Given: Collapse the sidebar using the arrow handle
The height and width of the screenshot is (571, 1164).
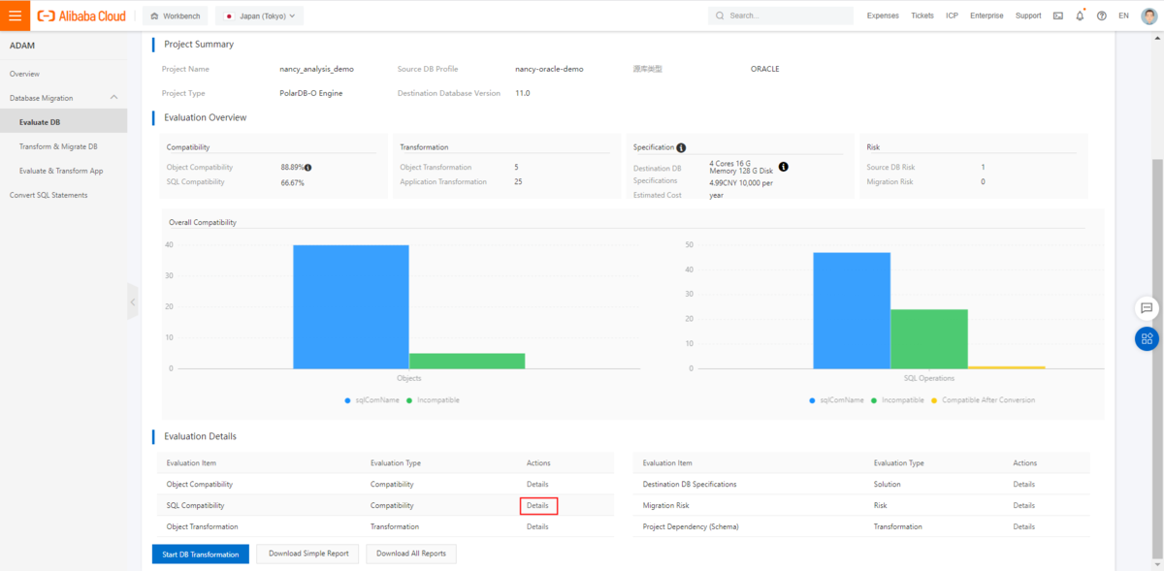Looking at the screenshot, I should [133, 301].
